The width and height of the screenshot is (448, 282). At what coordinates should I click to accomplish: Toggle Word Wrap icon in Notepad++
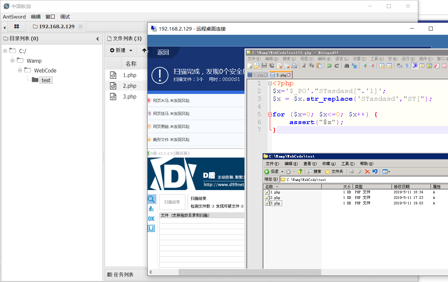pos(400,66)
